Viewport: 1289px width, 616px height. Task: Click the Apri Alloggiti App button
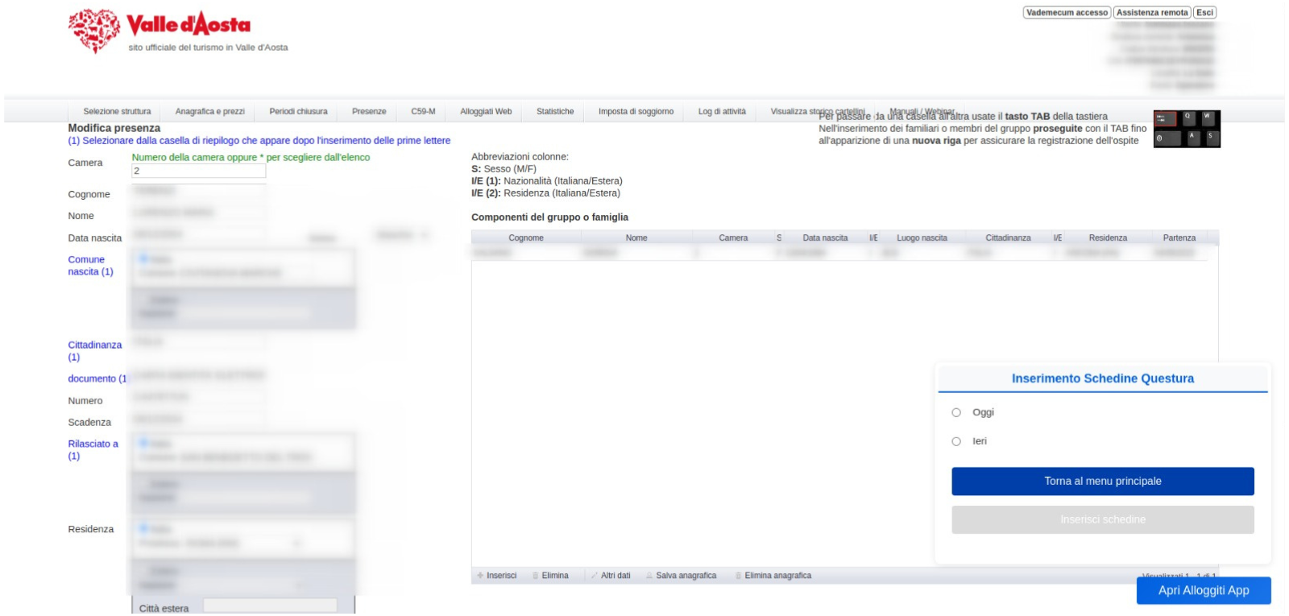tap(1203, 590)
